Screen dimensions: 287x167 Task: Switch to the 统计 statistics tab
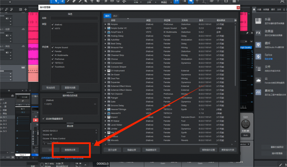click(x=115, y=16)
